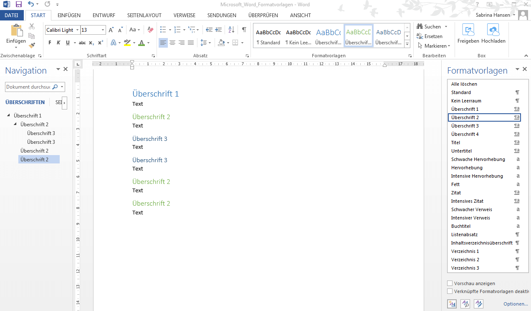Enable Verknüpfte Formatvorlagen deaktivieren checkbox

pos(450,291)
